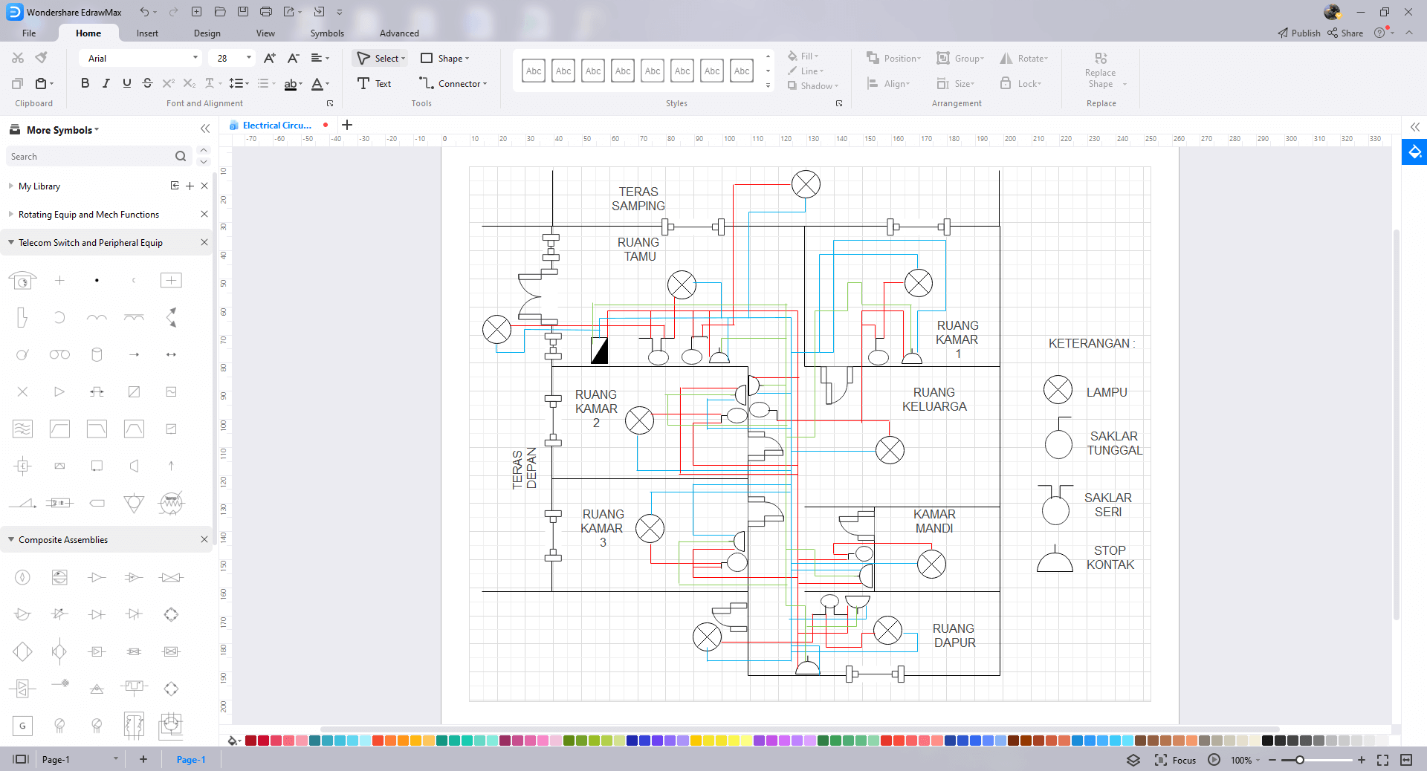Enable full screen view from status bar

1382,760
